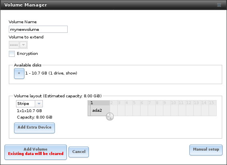227x165 pixels.
Task: Click the plus icon to add available disk
Action: click(19, 73)
